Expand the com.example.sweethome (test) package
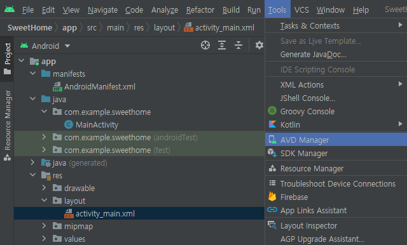The height and width of the screenshot is (245, 407). tap(44, 150)
